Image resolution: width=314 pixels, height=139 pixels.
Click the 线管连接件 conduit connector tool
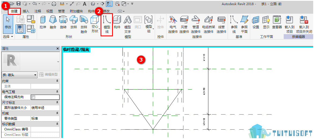(221, 24)
